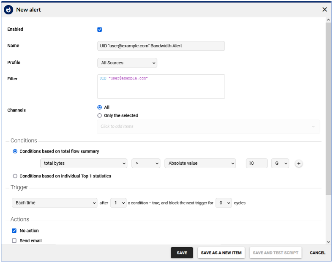333x262 pixels.
Task: Close the New alert dialog
Action: point(325,9)
